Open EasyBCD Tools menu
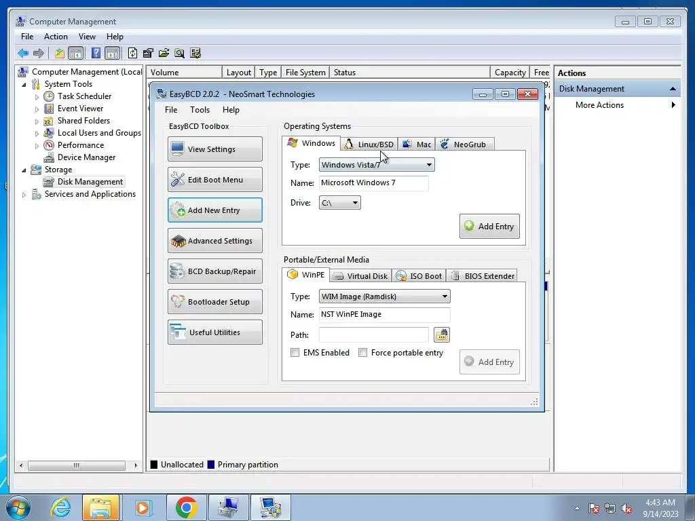Screen dimensions: 695x521 tap(200, 110)
